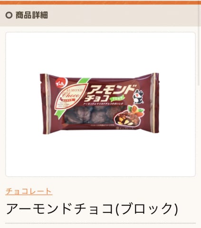This screenshot has width=201, height=228.
Task: Click the アーモンドチョコ(ブロック) product title
Action: [x=92, y=209]
